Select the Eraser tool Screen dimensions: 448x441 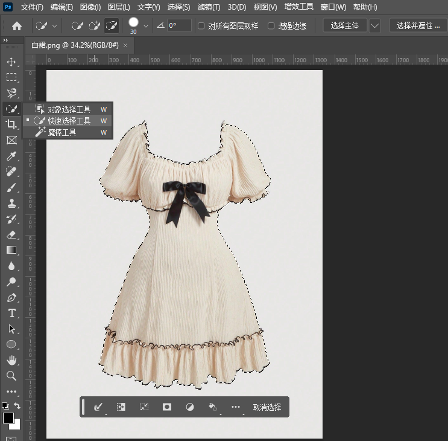(11, 234)
